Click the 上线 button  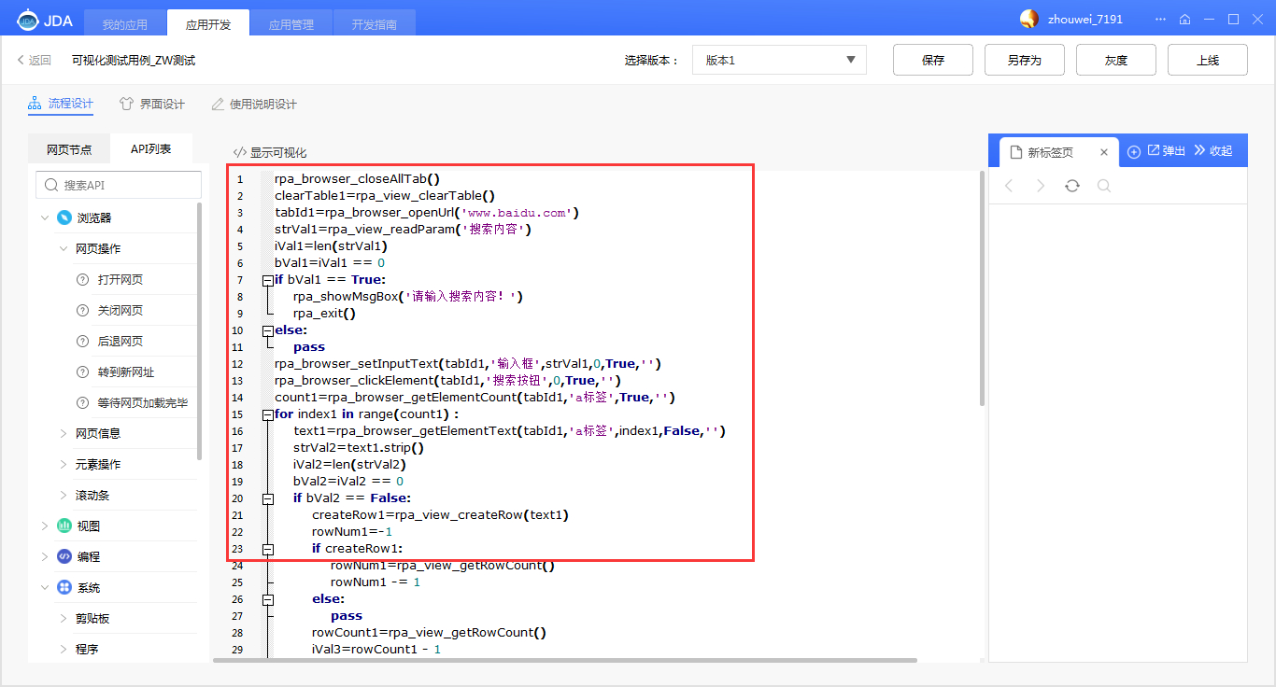pos(1208,60)
